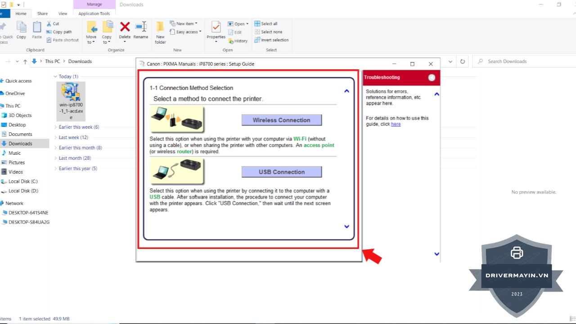Click the refresh icon beside address bar
This screenshot has height=324, width=576.
pos(462,62)
